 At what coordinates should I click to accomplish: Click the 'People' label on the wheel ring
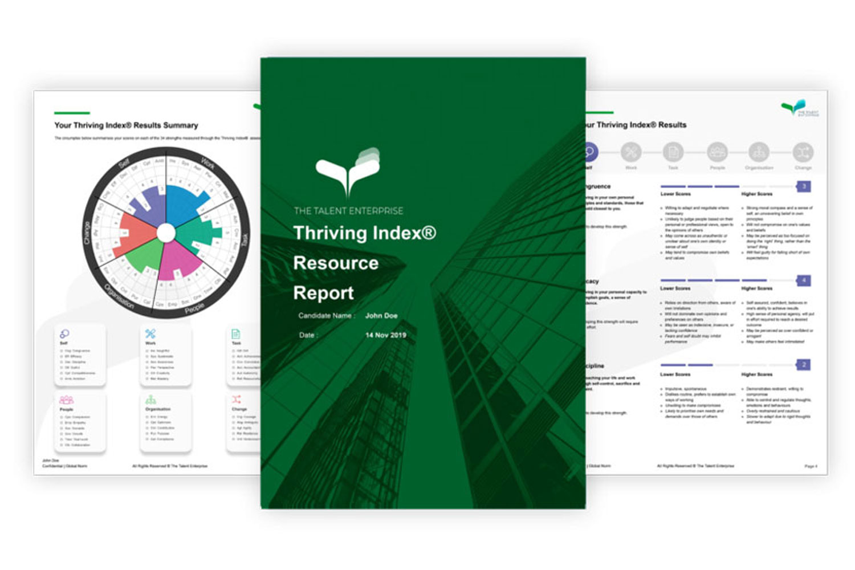click(194, 308)
